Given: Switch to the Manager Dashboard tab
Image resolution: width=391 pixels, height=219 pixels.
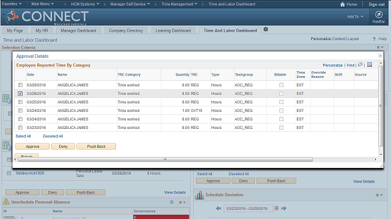Looking at the screenshot, I should click(x=78, y=30).
